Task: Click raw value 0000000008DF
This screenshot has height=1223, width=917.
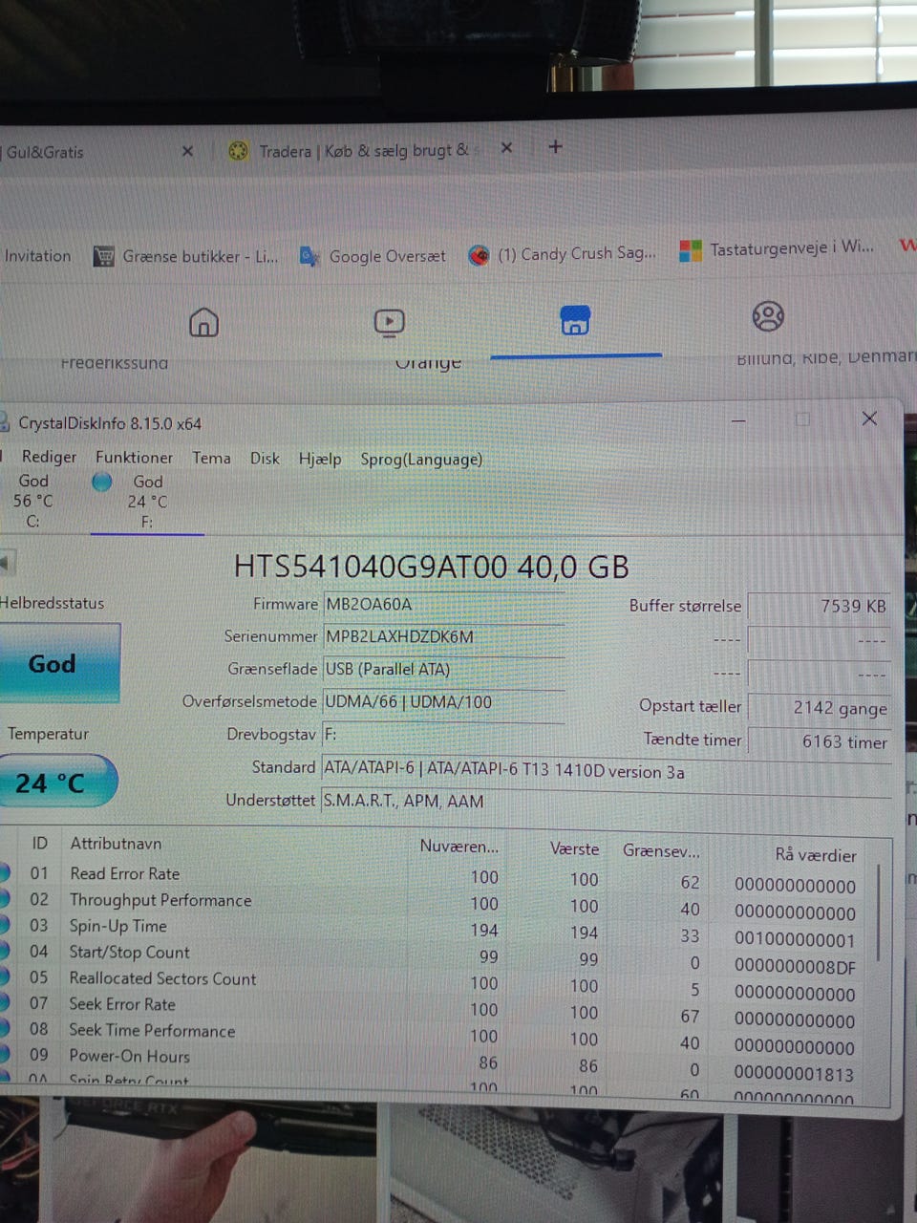Action: [795, 967]
